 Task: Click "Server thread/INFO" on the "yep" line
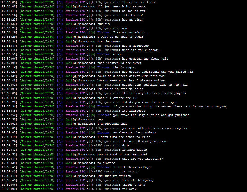37,120
